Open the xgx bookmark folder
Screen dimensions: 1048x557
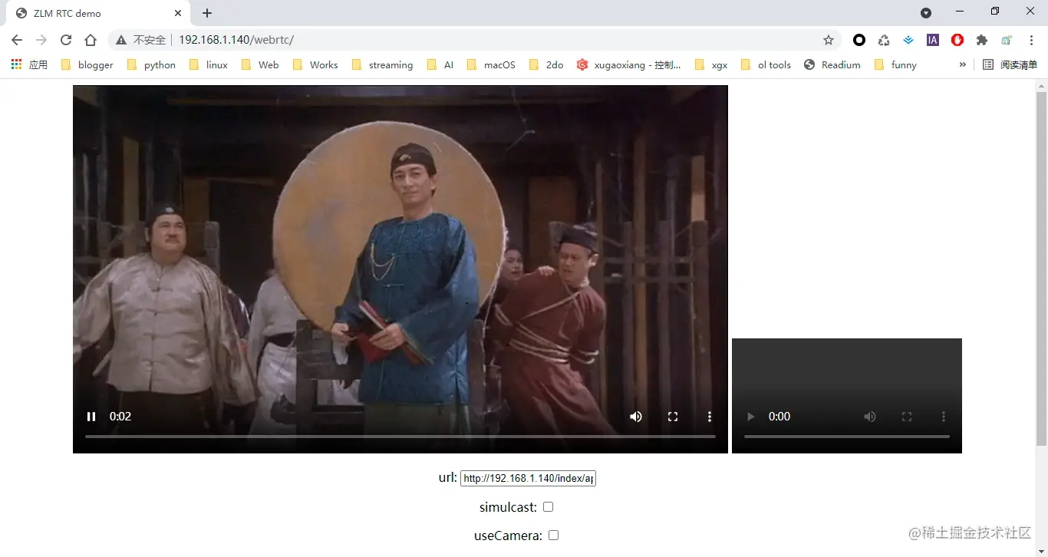(x=711, y=65)
